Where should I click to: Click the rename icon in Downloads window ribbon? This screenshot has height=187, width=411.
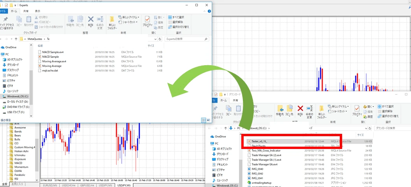tap(310, 110)
